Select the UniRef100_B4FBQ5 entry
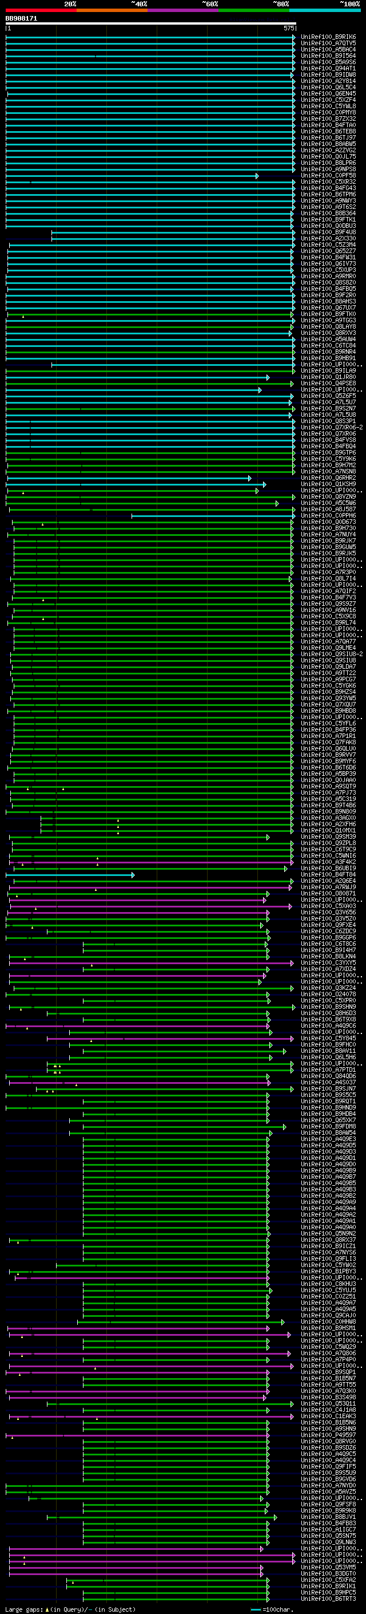The width and height of the screenshot is (366, 1614). pyautogui.click(x=328, y=289)
